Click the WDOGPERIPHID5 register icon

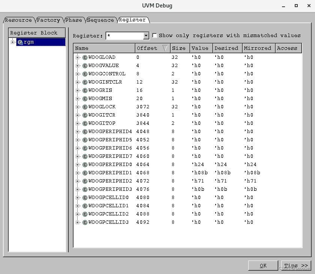pyautogui.click(x=85, y=140)
